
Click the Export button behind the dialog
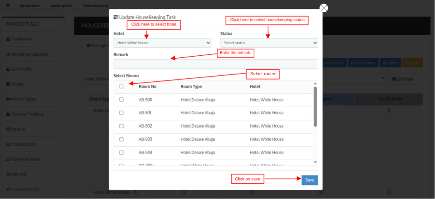pyautogui.click(x=390, y=63)
